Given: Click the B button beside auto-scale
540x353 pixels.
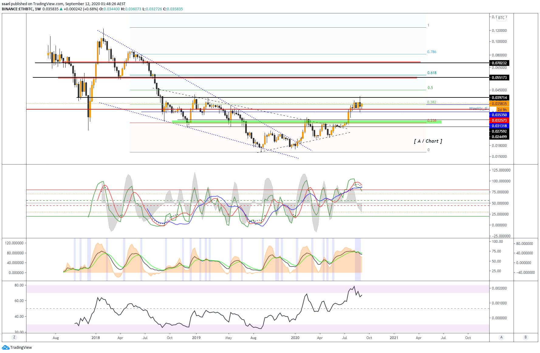Looking at the screenshot, I should (x=526, y=337).
